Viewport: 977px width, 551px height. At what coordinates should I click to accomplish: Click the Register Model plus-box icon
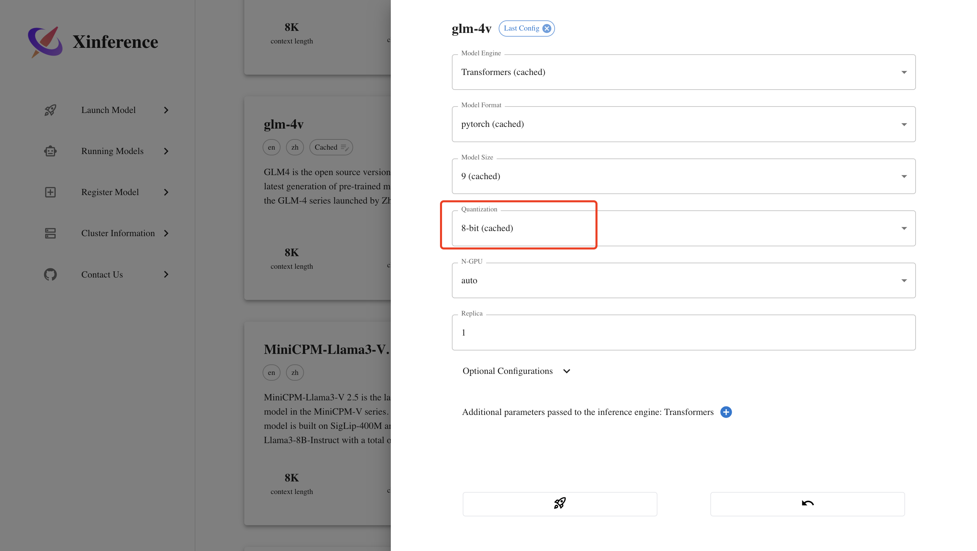(50, 192)
